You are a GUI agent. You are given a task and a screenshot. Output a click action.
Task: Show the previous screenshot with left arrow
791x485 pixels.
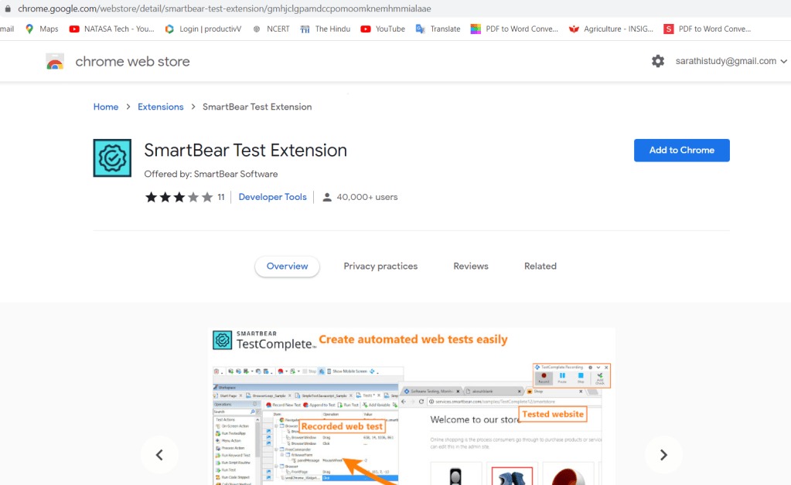pyautogui.click(x=159, y=455)
